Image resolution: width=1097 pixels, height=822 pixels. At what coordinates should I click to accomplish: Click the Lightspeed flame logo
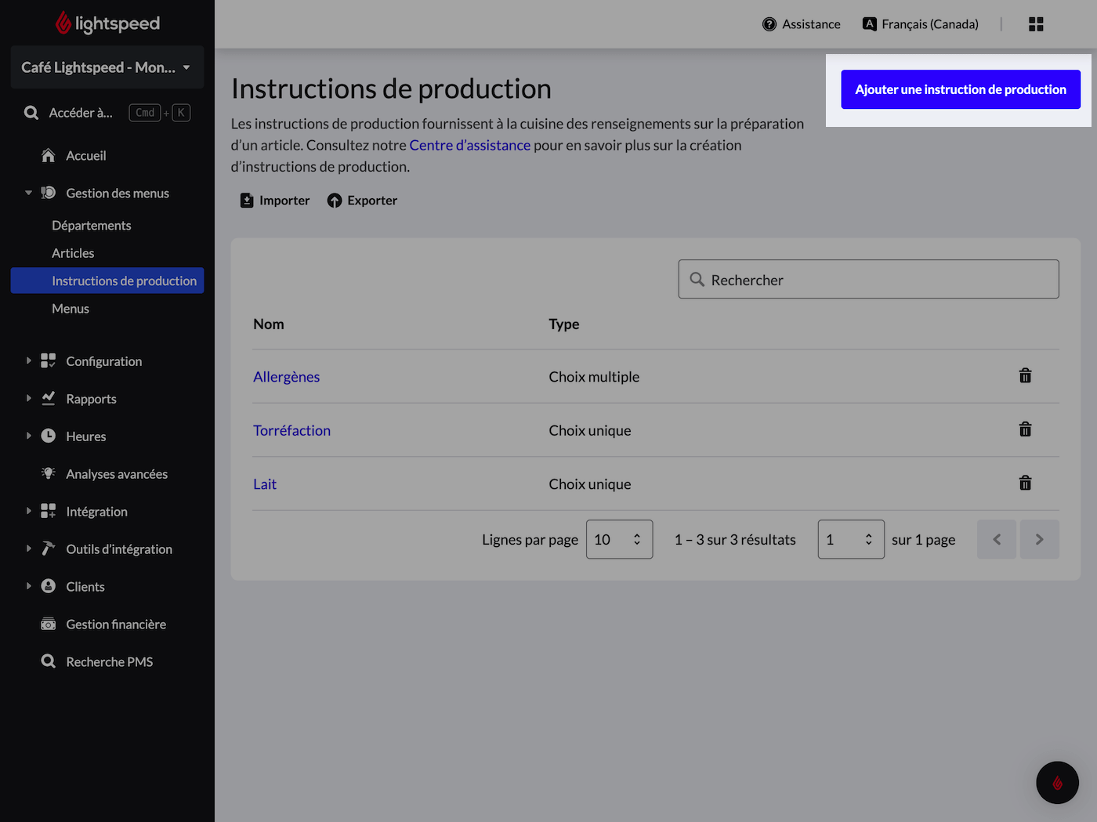coord(63,24)
